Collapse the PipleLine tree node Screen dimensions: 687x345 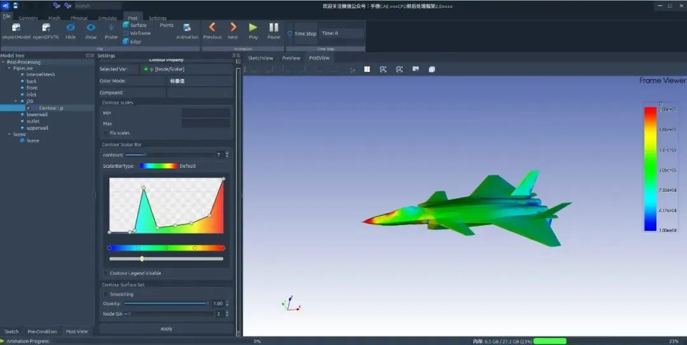[x=9, y=68]
